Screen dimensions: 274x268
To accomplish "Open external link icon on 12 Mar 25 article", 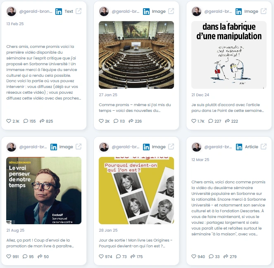I will click(264, 147).
